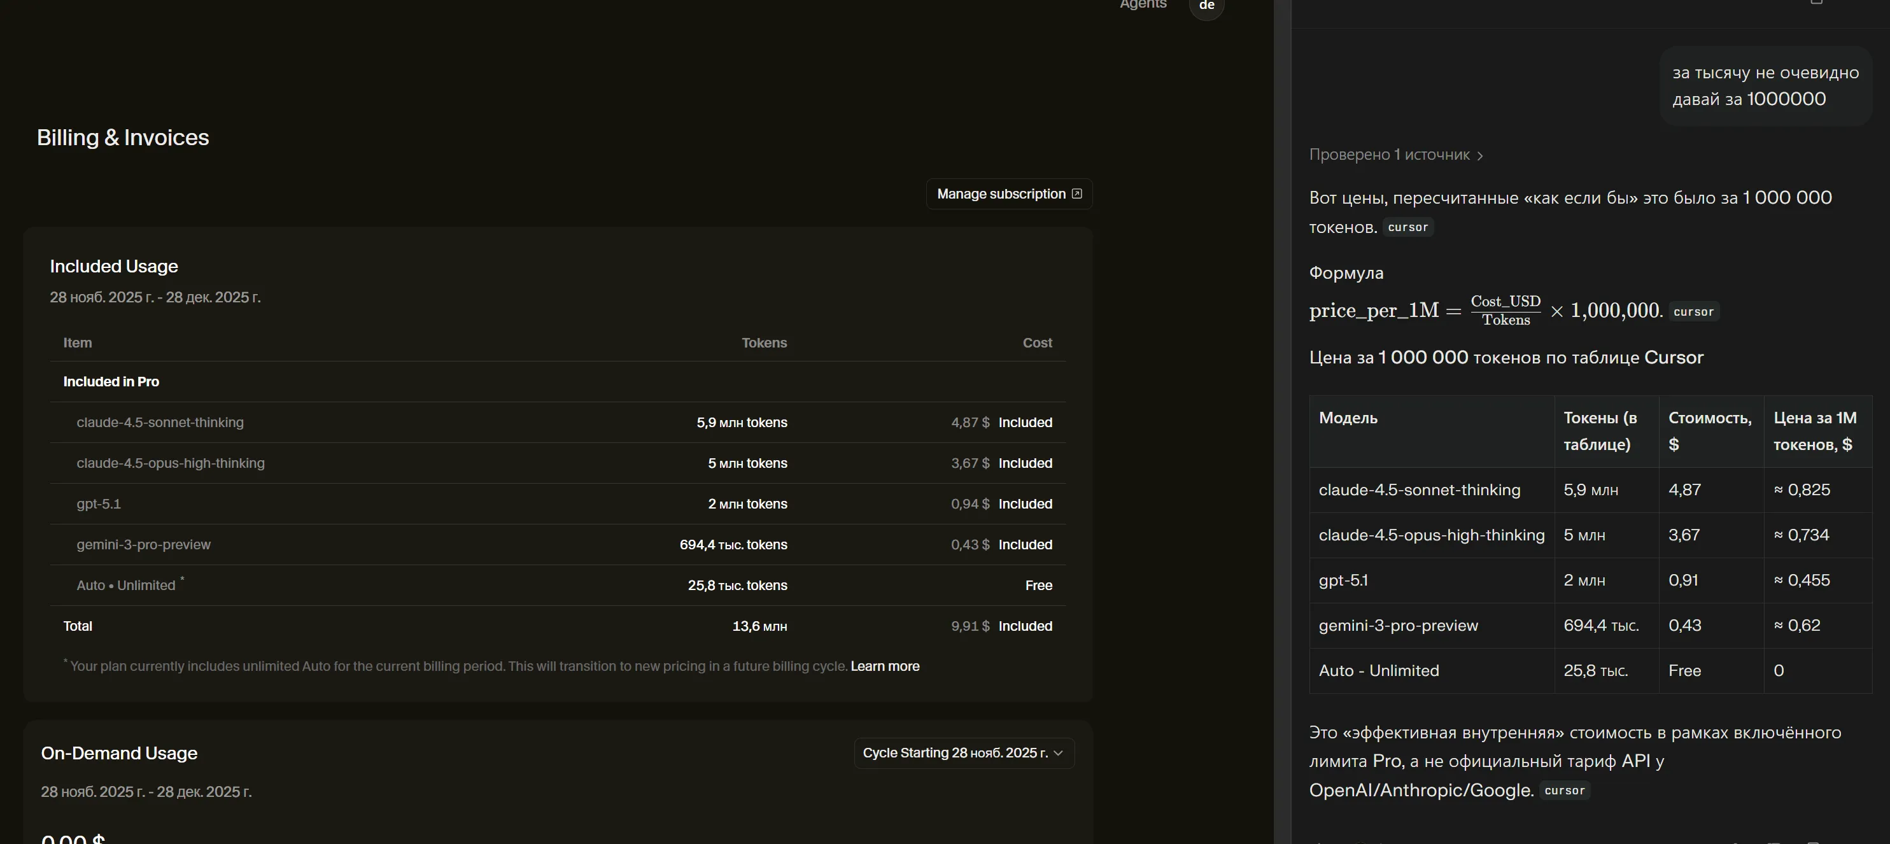This screenshot has width=1890, height=844.
Task: Click the Tokens column header
Action: [764, 342]
